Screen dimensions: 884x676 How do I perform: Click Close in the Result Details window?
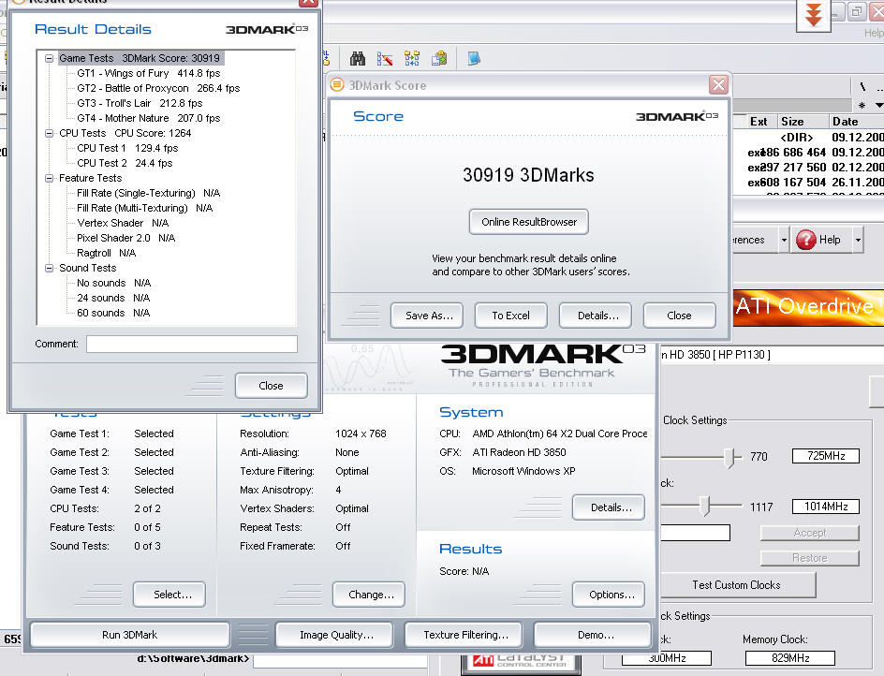coord(272,386)
